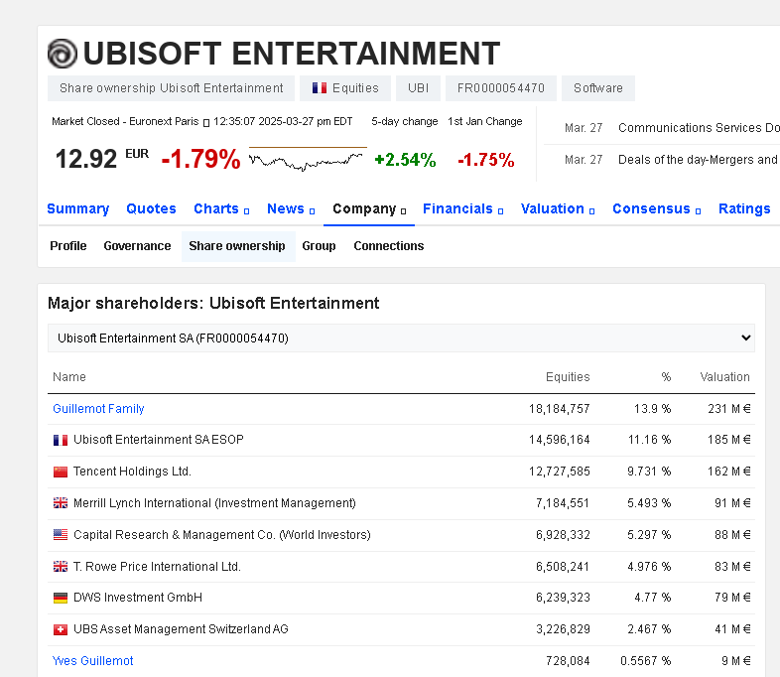
Task: Click the German flag beside DWS Investment
Action: point(60,598)
